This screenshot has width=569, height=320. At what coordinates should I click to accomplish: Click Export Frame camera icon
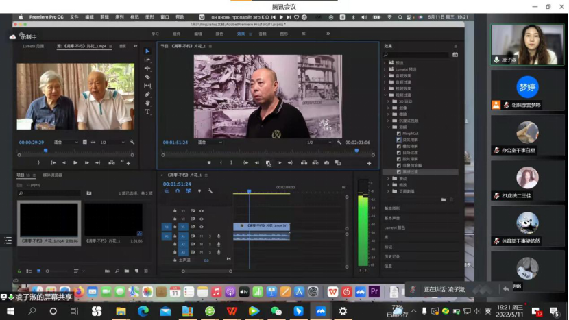click(x=326, y=163)
